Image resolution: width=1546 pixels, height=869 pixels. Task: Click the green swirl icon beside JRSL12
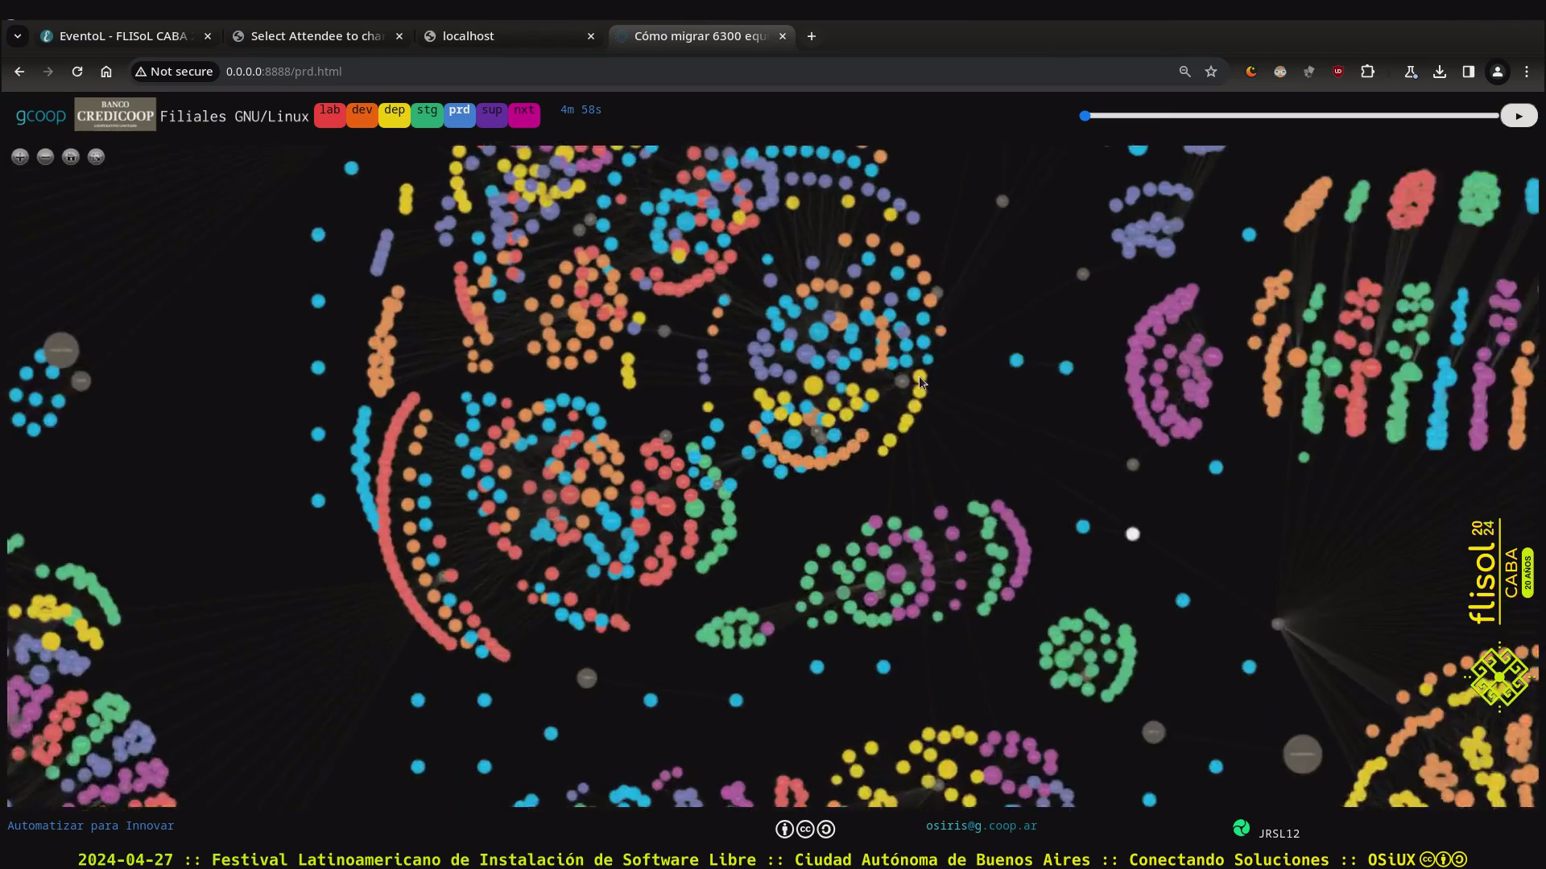coord(1242,828)
